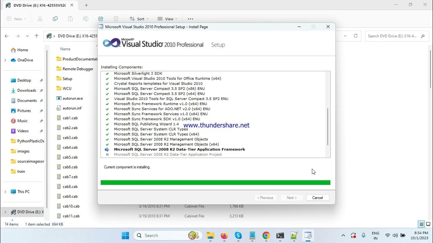The width and height of the screenshot is (433, 243).
Task: Click the Cut scissors icon
Action: [x=40, y=19]
